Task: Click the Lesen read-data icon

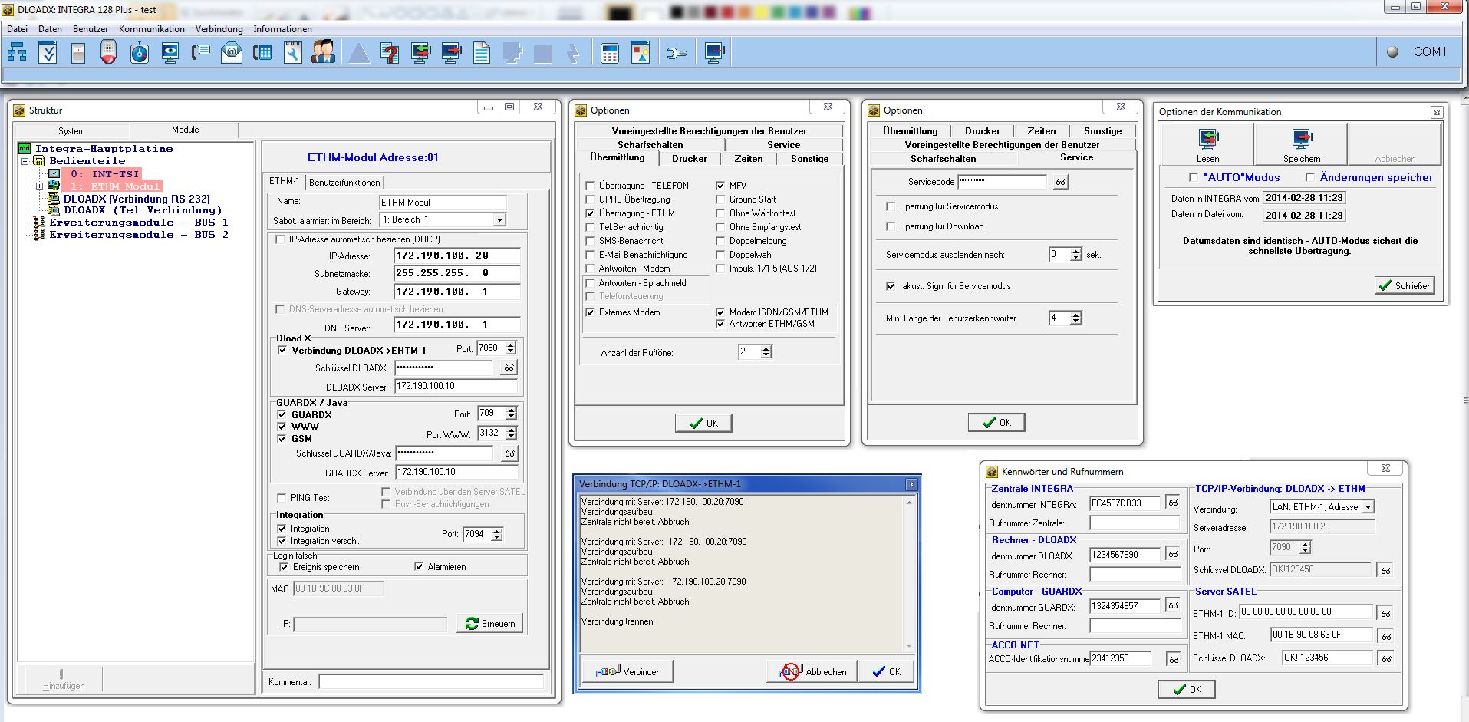Action: [1207, 143]
